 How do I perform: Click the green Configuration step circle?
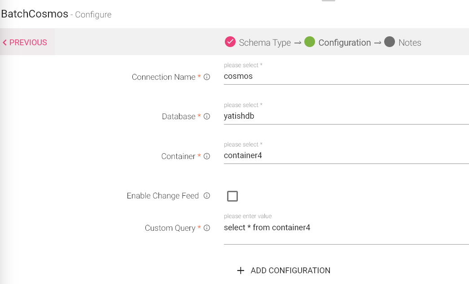point(310,42)
